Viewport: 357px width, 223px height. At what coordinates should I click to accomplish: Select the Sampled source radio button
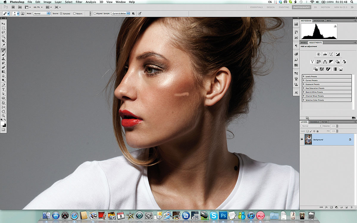pyautogui.click(x=61, y=13)
